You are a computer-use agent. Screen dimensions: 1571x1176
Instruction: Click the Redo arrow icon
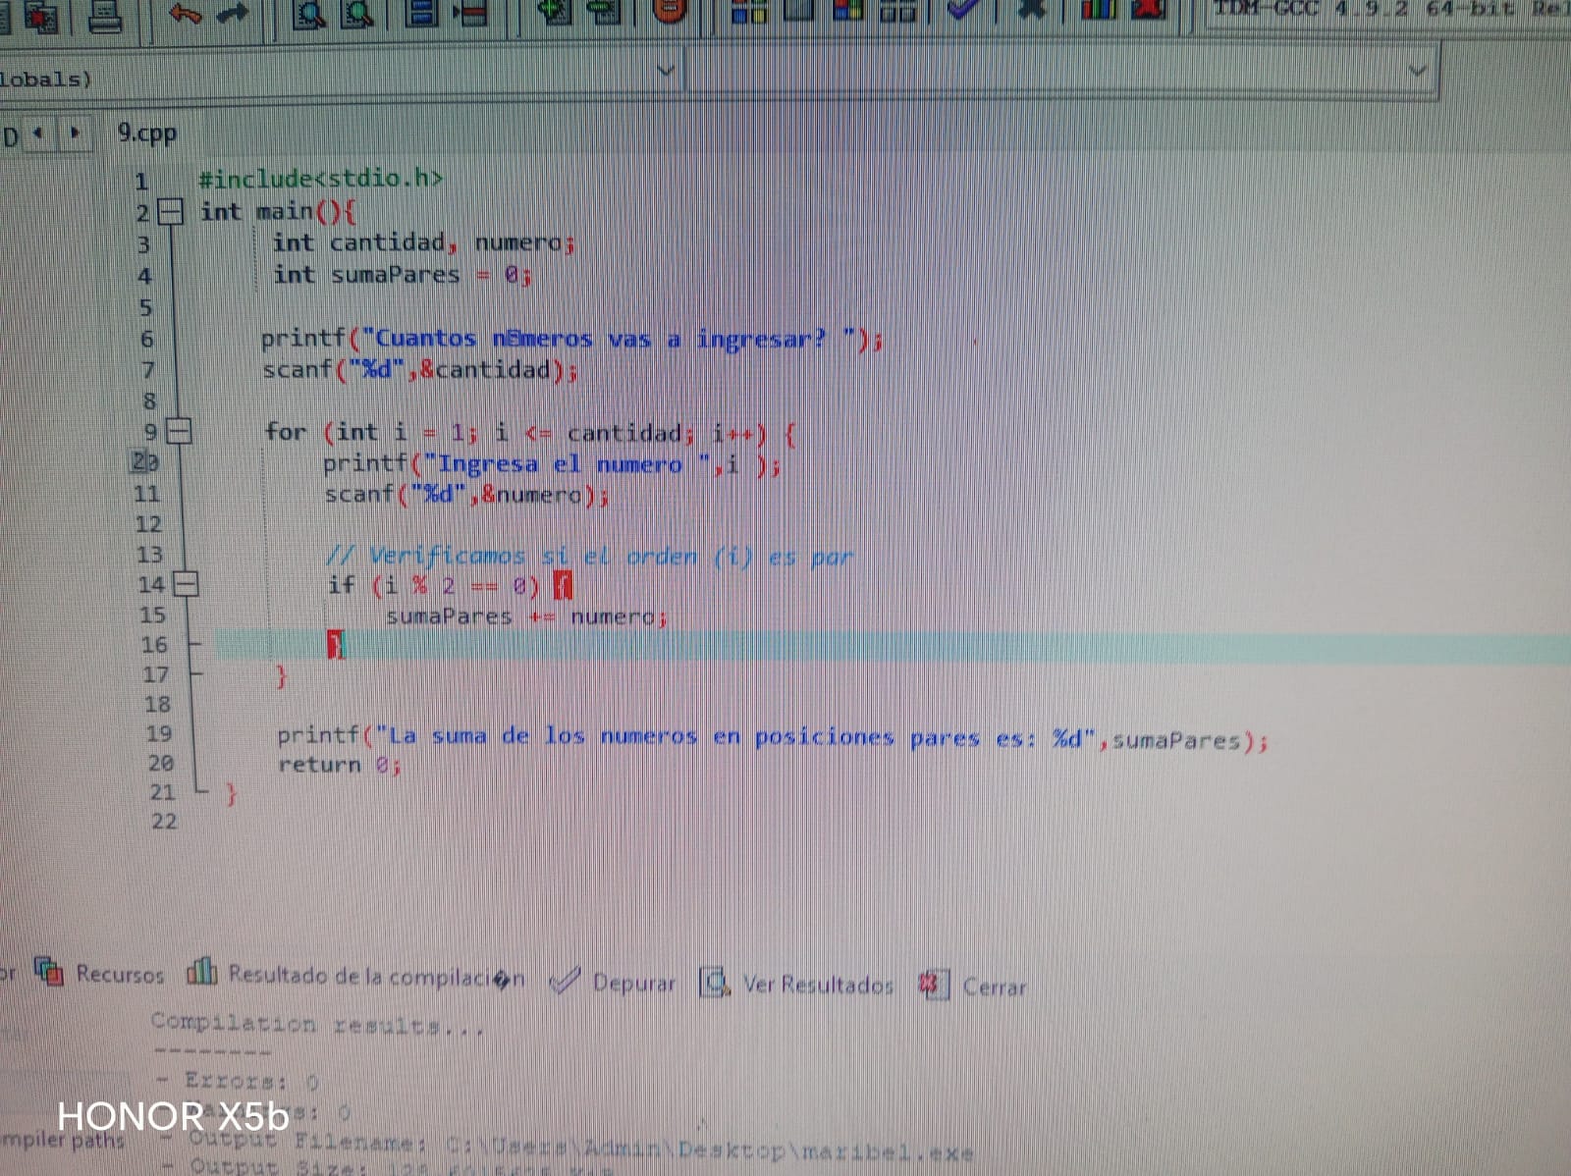232,12
